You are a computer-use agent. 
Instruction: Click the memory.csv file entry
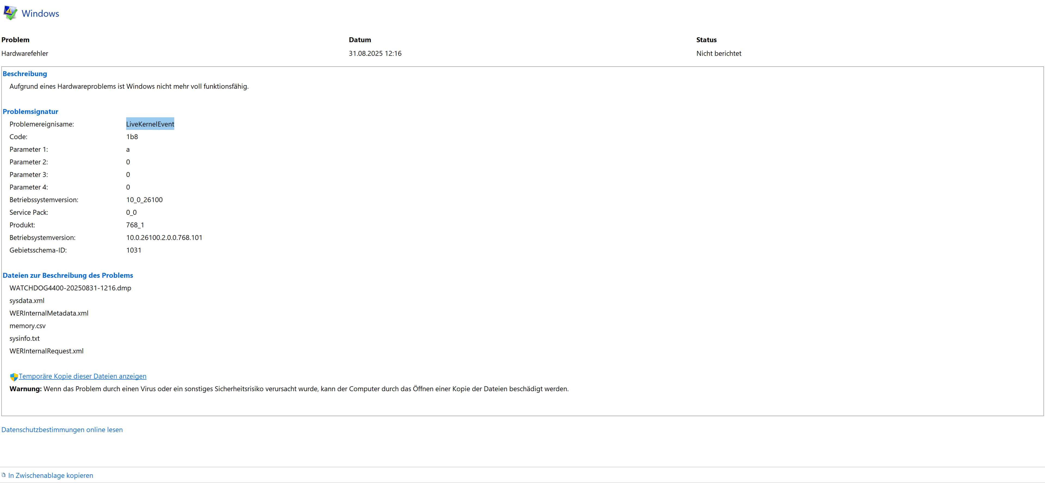(27, 325)
